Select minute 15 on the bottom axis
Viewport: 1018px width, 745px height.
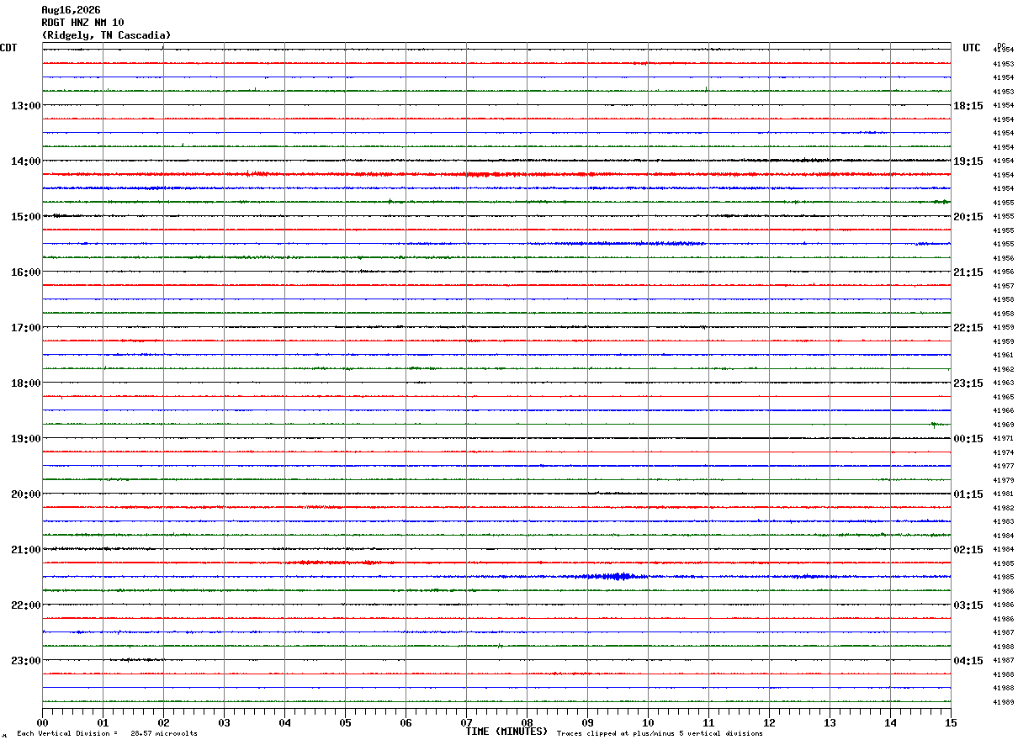tap(951, 722)
